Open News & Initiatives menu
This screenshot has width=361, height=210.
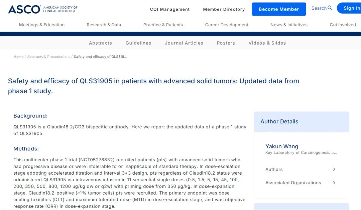[x=289, y=25]
